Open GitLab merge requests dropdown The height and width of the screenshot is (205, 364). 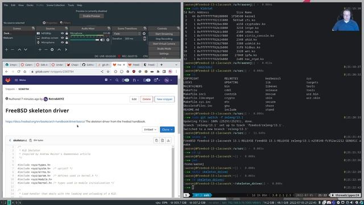pyautogui.click(x=135, y=80)
